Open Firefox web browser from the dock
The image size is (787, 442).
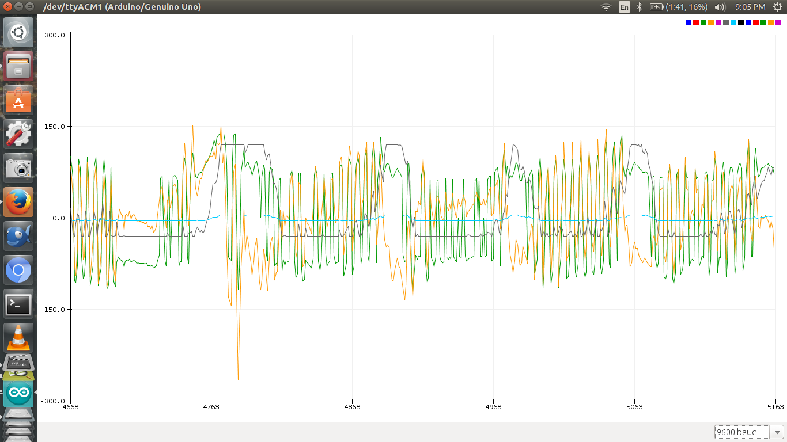tap(18, 202)
